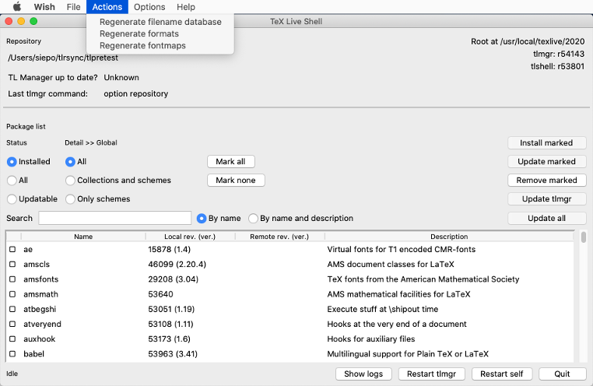Viewport: 593px width, 386px height.
Task: Click the package list vertical scrollbar
Action: (x=584, y=296)
